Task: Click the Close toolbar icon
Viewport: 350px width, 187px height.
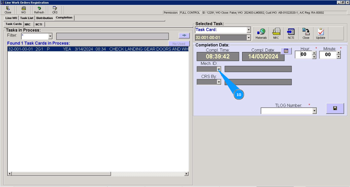Action: tap(8, 10)
